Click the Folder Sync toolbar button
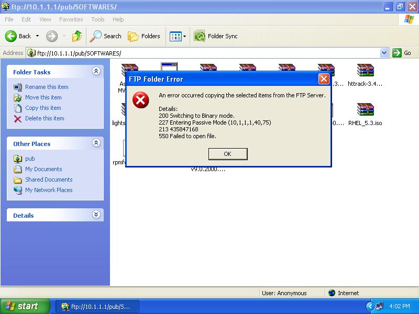This screenshot has height=314, width=419. 216,36
